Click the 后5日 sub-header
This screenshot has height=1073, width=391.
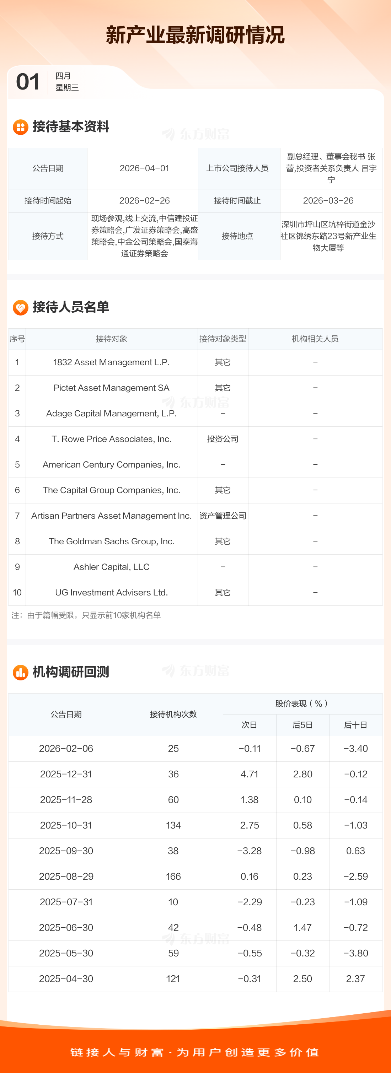(302, 725)
